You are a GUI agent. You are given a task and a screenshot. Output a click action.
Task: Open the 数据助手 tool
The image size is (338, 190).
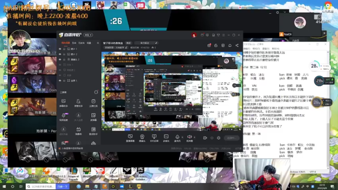[93, 131]
